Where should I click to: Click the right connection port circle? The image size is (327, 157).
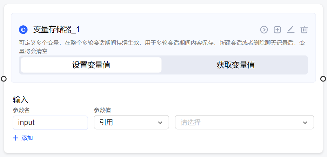point(323,79)
